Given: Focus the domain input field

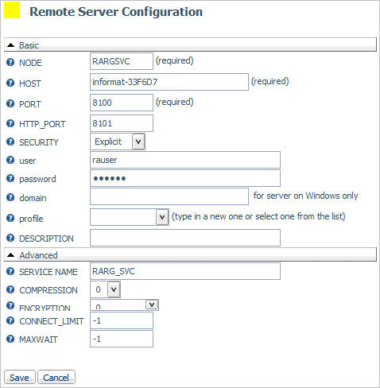Looking at the screenshot, I should pos(169,196).
